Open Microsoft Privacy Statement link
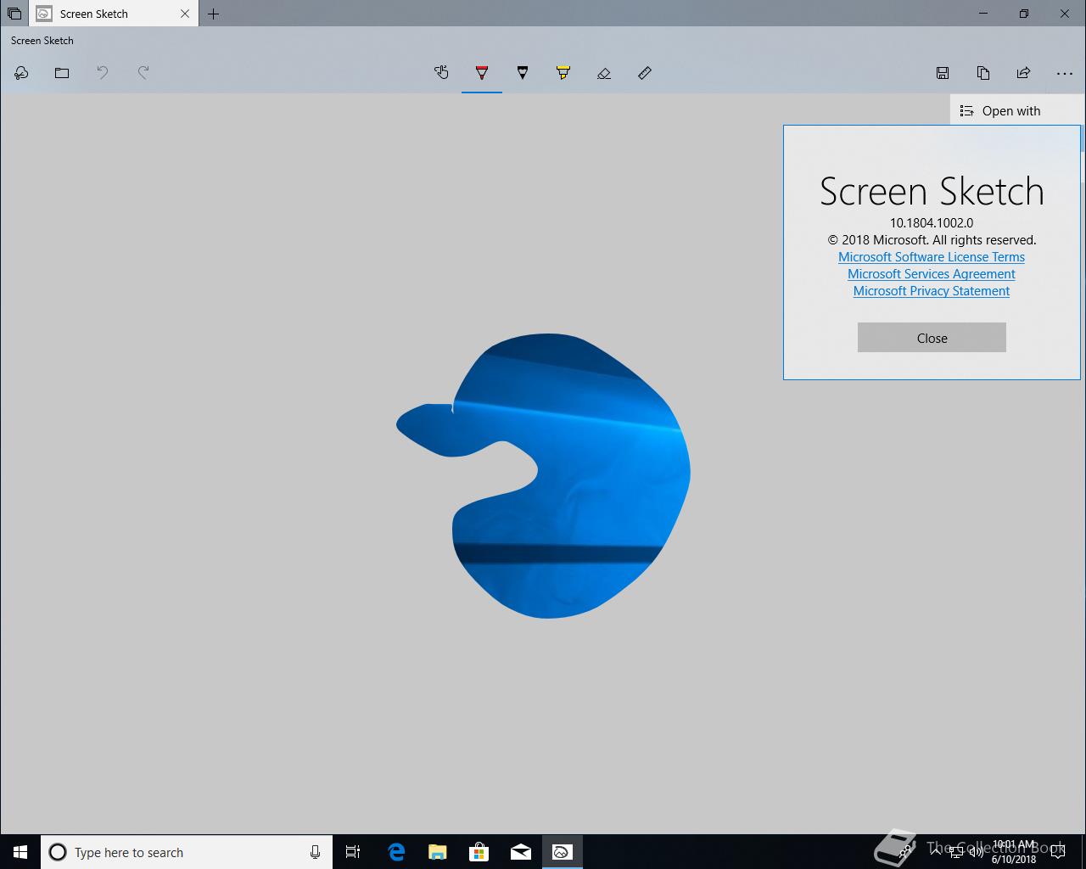The width and height of the screenshot is (1086, 869). tap(932, 291)
